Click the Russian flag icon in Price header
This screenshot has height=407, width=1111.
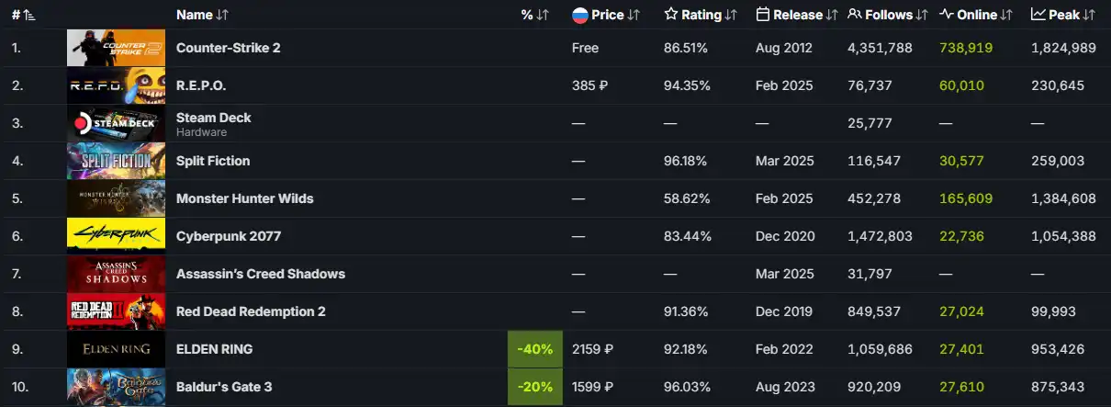point(579,15)
